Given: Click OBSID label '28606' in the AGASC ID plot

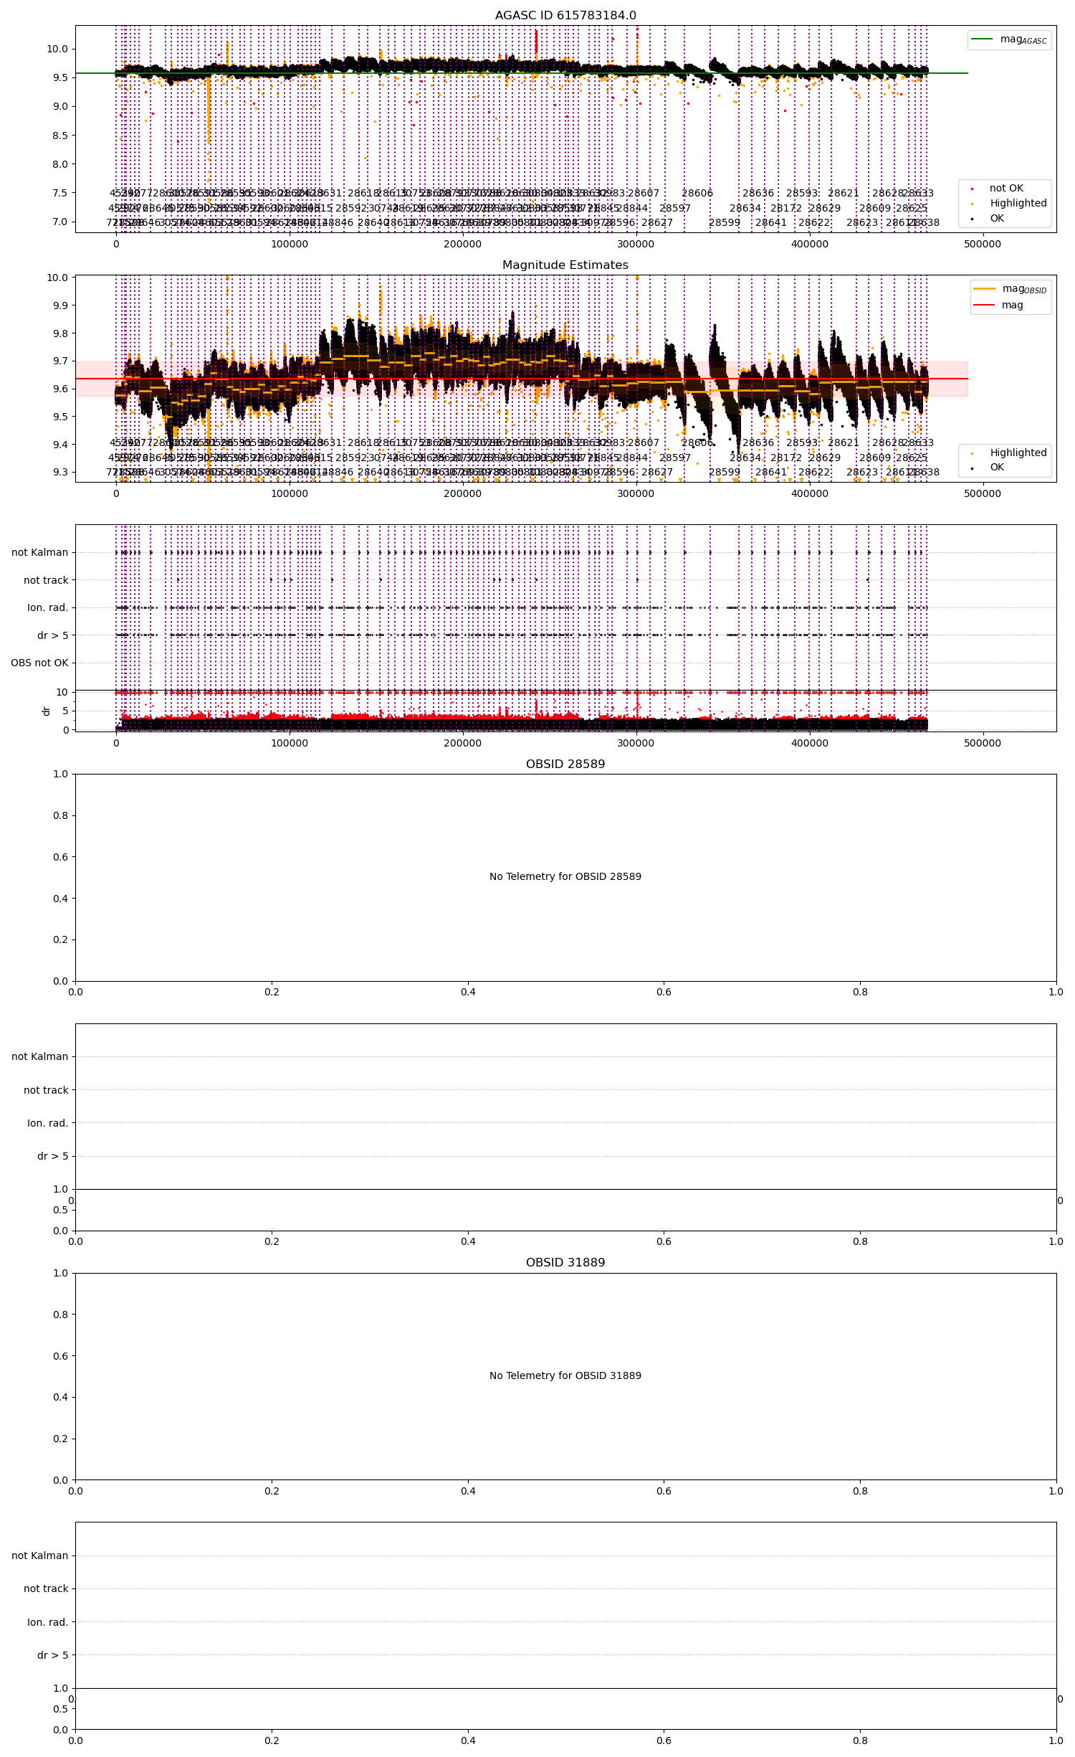Looking at the screenshot, I should point(697,194).
